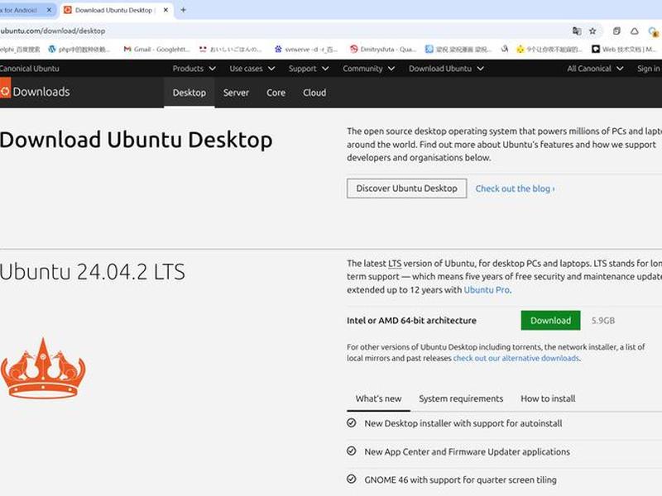Bookmark this page with the star icon
662x496 pixels.
coord(592,31)
